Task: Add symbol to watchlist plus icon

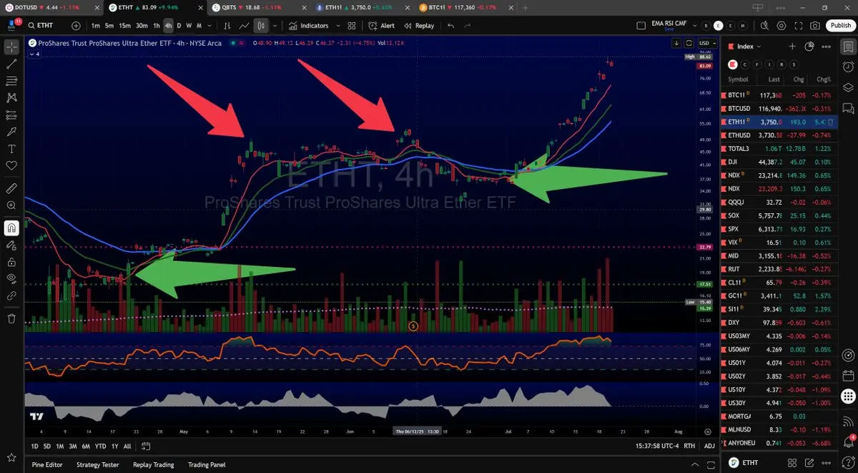Action: pyautogui.click(x=792, y=47)
